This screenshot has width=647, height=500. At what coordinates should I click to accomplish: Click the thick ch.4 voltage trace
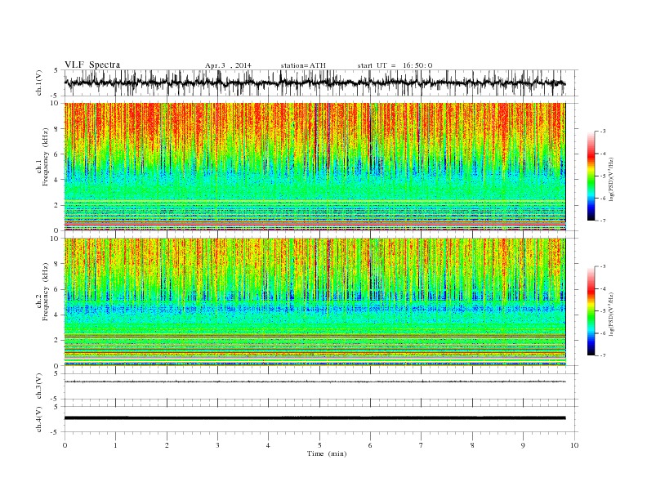[x=315, y=418]
